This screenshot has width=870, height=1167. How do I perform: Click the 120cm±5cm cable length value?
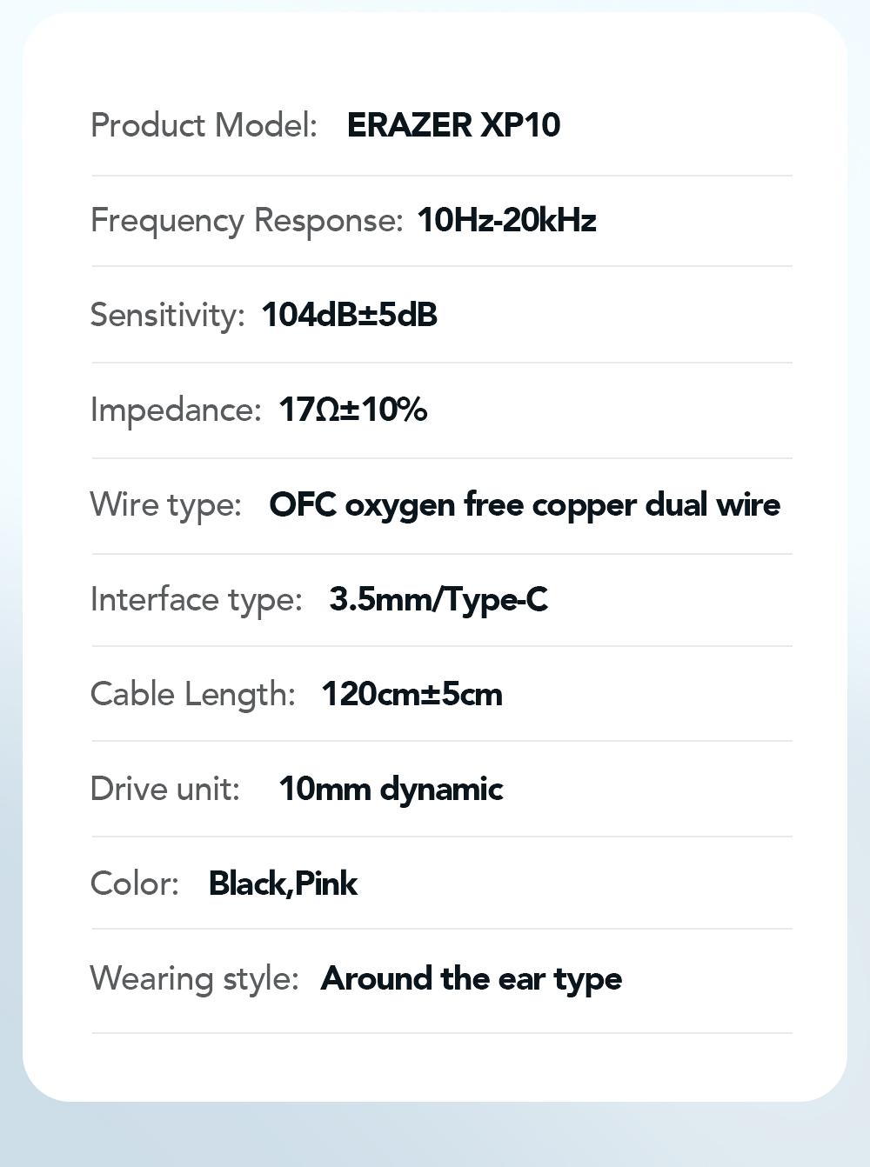click(x=412, y=694)
